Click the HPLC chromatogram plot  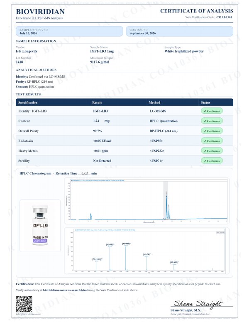[x=147, y=201]
